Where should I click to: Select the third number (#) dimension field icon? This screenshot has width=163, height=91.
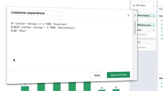(162, 28)
